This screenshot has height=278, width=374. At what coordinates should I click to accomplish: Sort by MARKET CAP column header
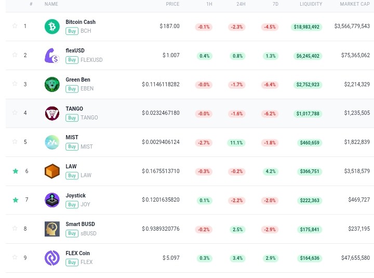click(x=355, y=4)
